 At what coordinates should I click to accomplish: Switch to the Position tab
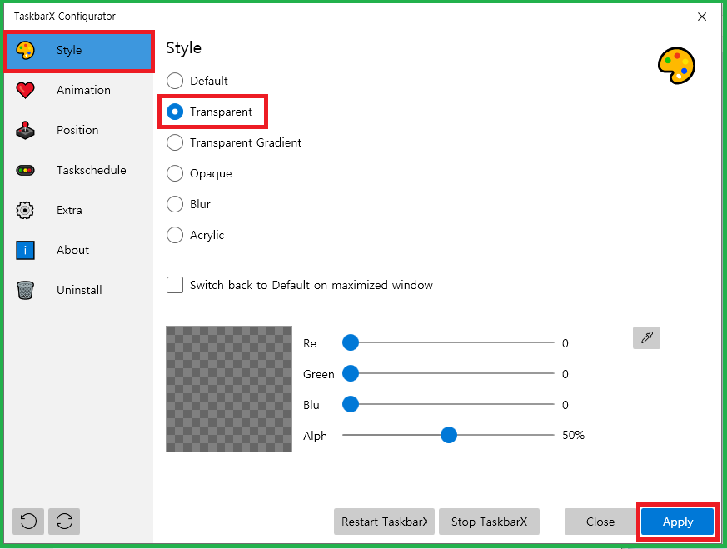coord(79,130)
